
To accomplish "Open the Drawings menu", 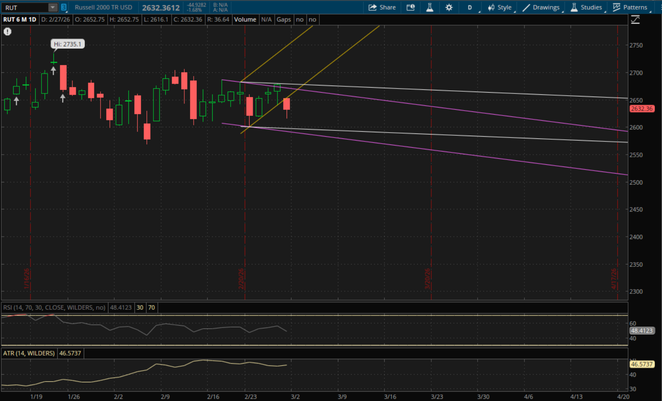I will pyautogui.click(x=541, y=7).
